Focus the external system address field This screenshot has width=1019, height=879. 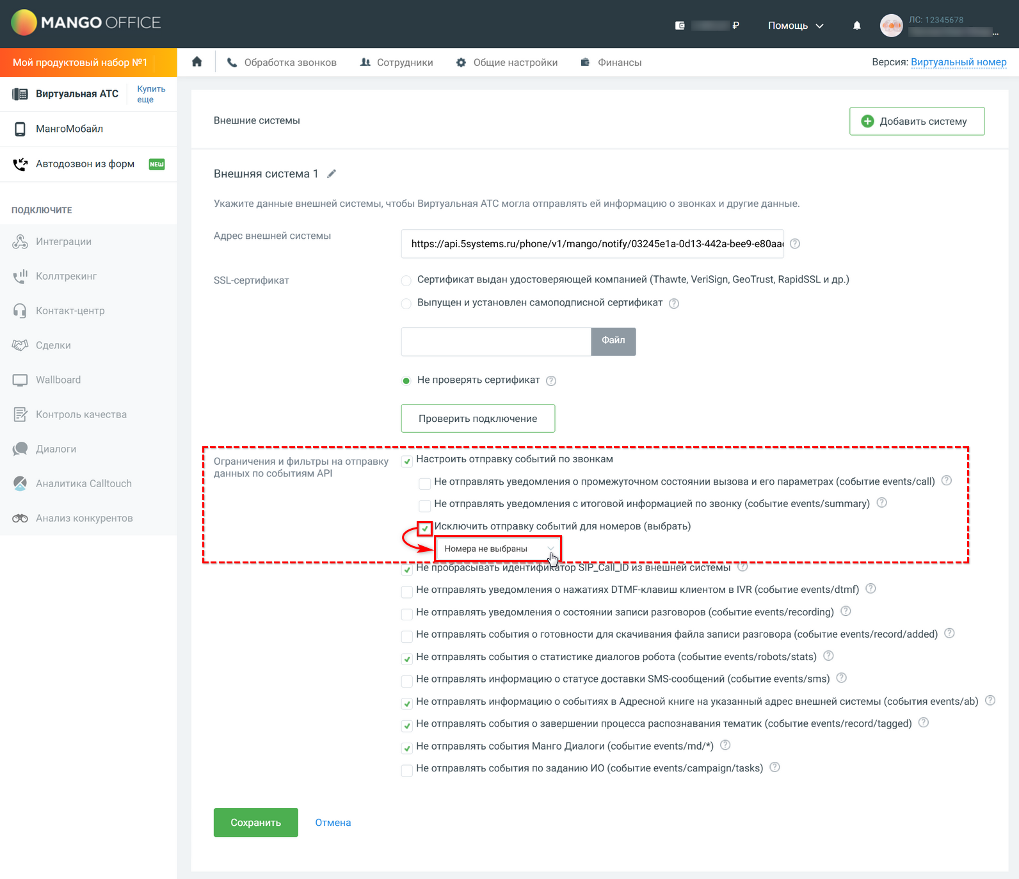(592, 244)
